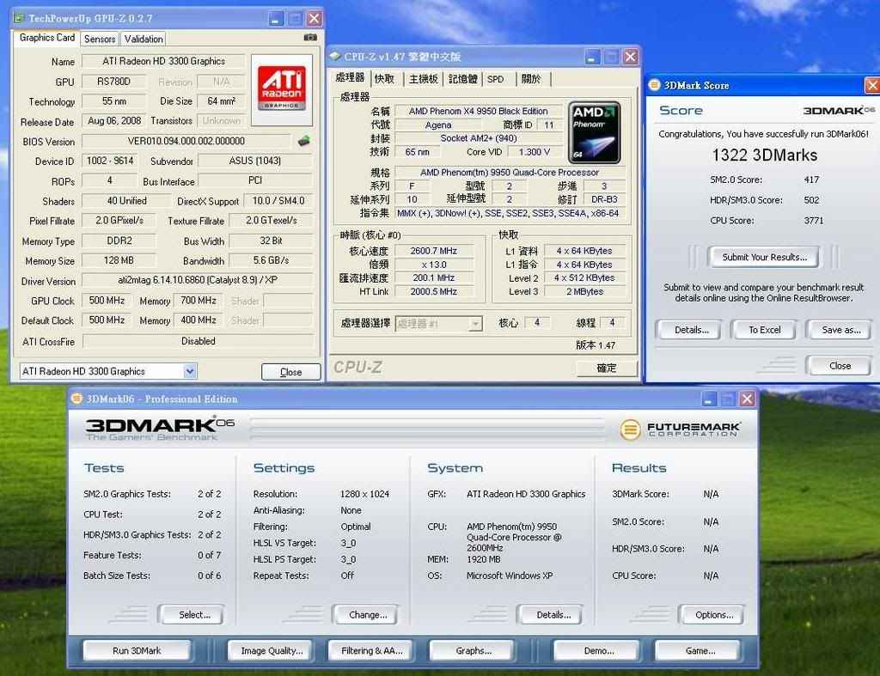Click the Level 3 cache value 2 MBytes
The image size is (880, 676).
click(584, 292)
